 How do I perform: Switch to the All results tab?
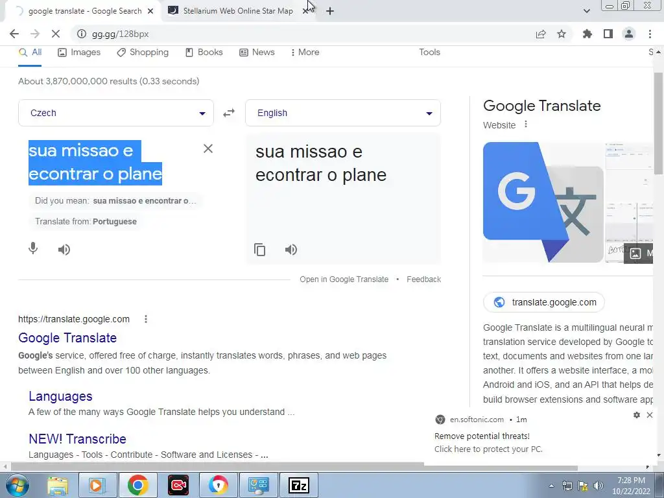(30, 52)
